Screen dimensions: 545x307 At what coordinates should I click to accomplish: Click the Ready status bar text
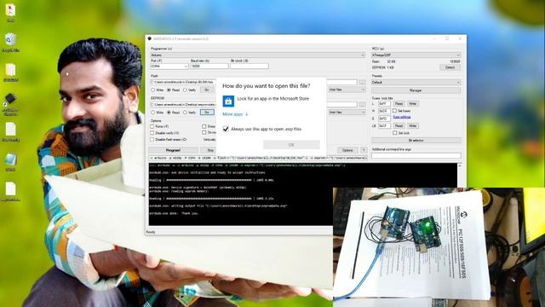pos(151,232)
